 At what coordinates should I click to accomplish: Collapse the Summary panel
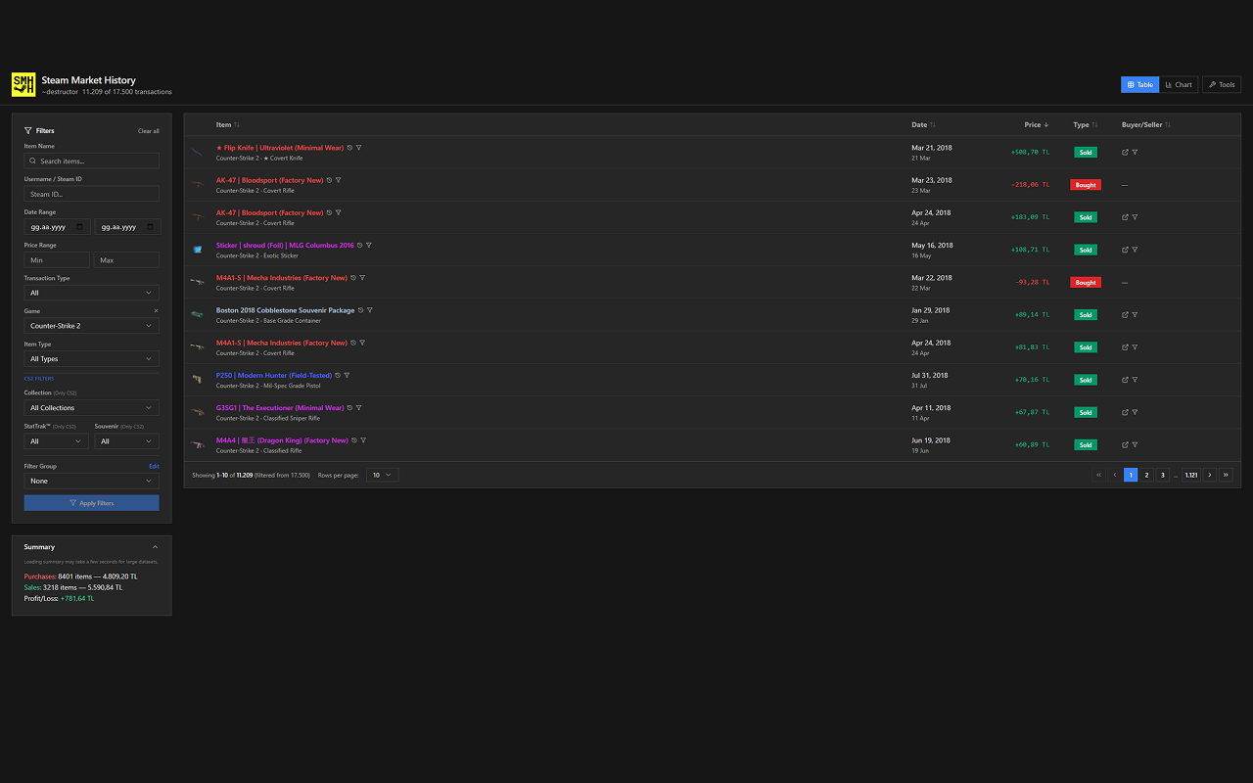click(x=155, y=547)
